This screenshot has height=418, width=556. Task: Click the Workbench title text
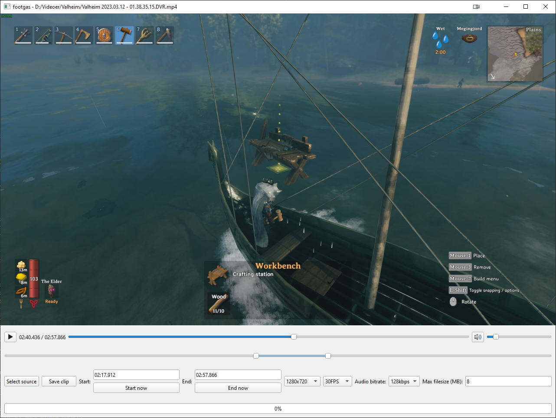click(x=278, y=266)
